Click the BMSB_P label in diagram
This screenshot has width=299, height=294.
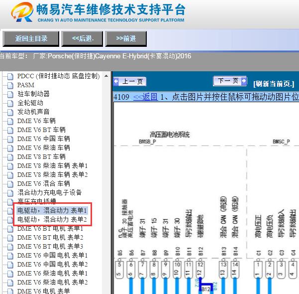tap(148, 142)
